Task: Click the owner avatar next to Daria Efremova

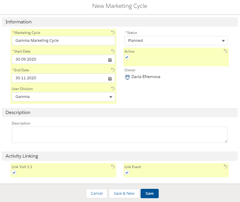Action: (127, 77)
